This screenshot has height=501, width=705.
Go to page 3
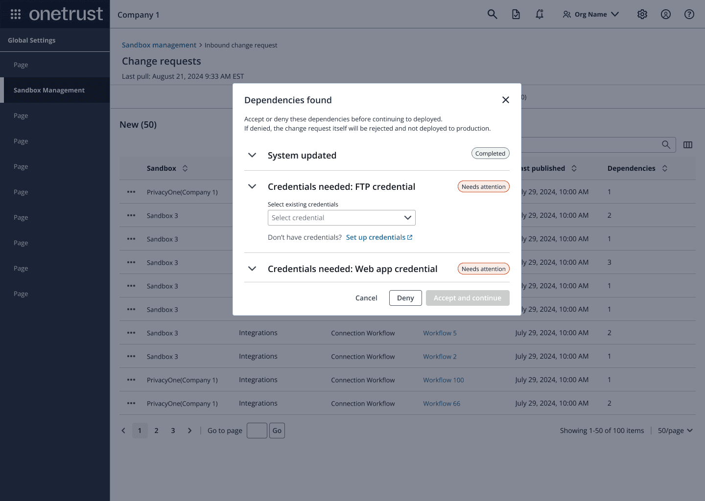coord(173,431)
